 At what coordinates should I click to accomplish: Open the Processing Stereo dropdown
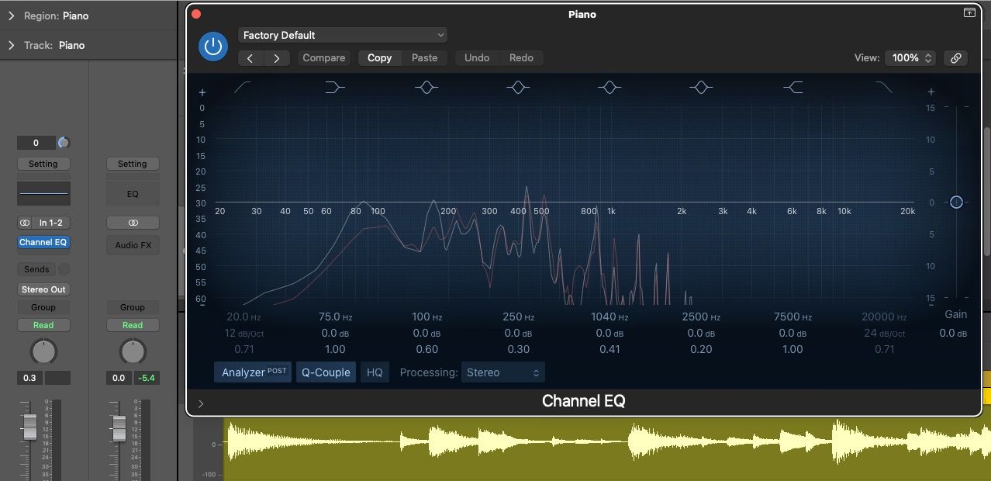coord(502,372)
